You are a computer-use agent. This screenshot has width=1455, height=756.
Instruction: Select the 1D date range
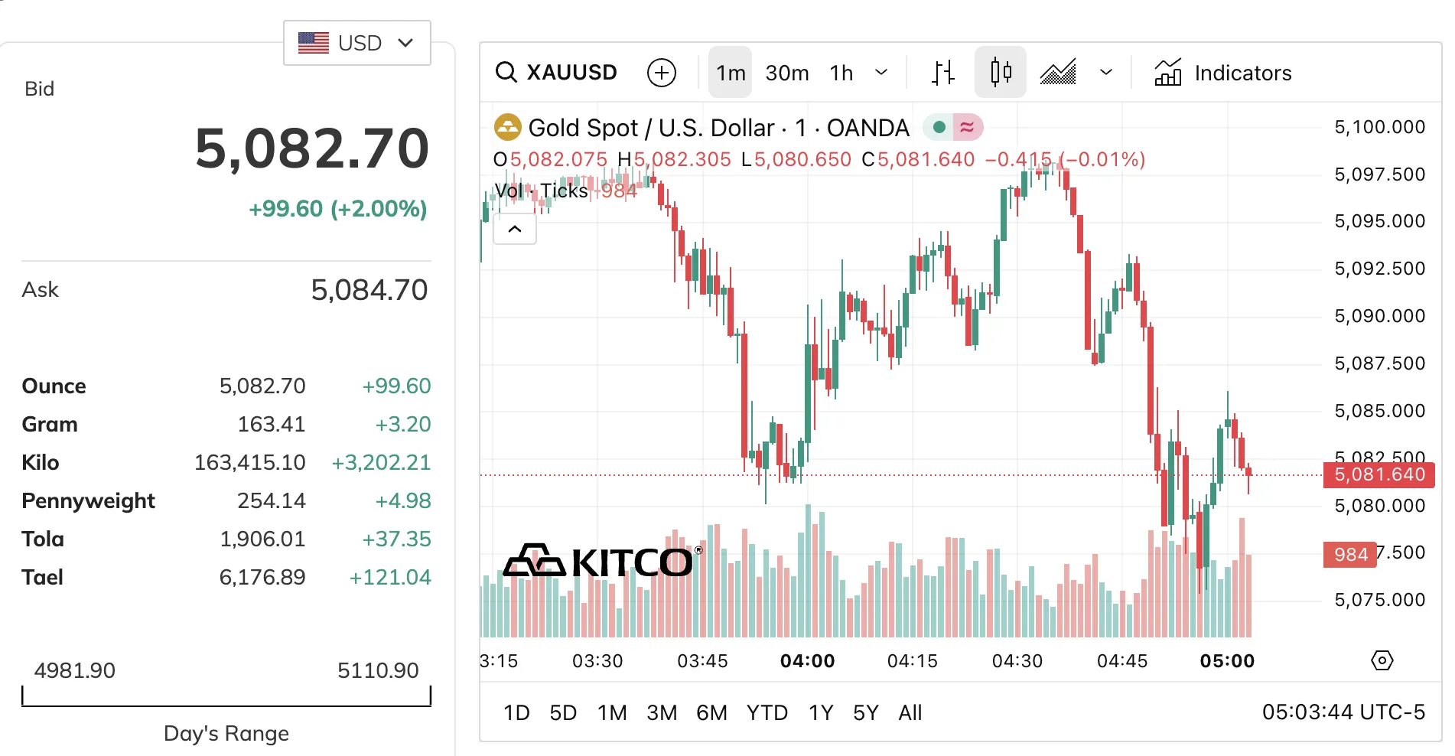516,713
